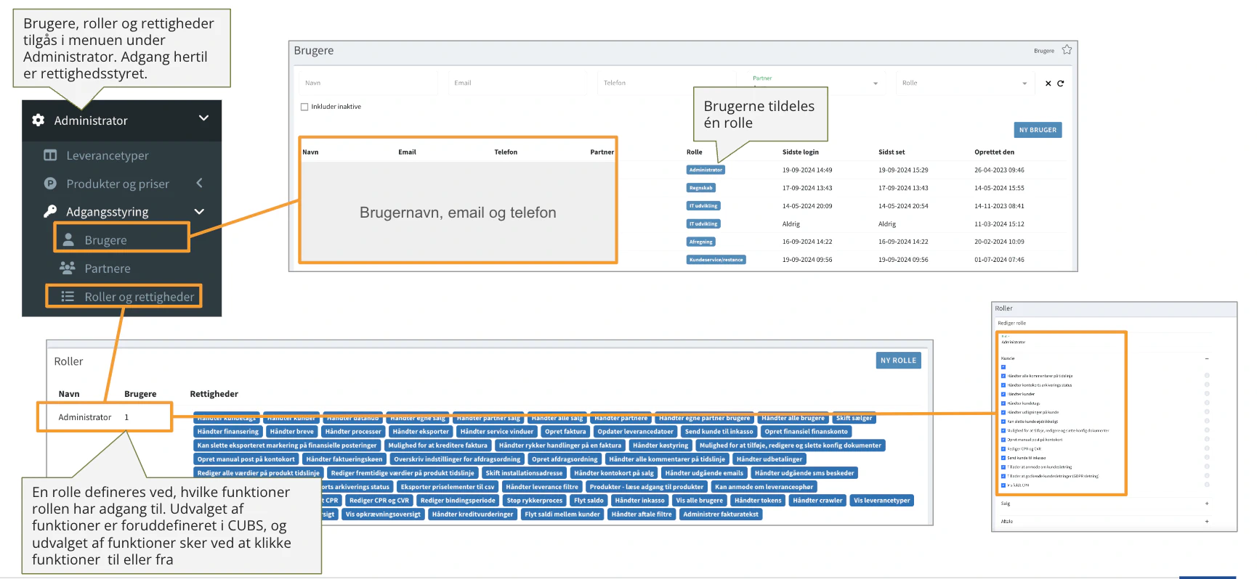Click the list icon for Roller og rettigheder

(68, 297)
